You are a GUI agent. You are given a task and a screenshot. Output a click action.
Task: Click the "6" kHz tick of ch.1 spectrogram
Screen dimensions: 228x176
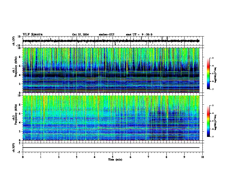click(20, 66)
